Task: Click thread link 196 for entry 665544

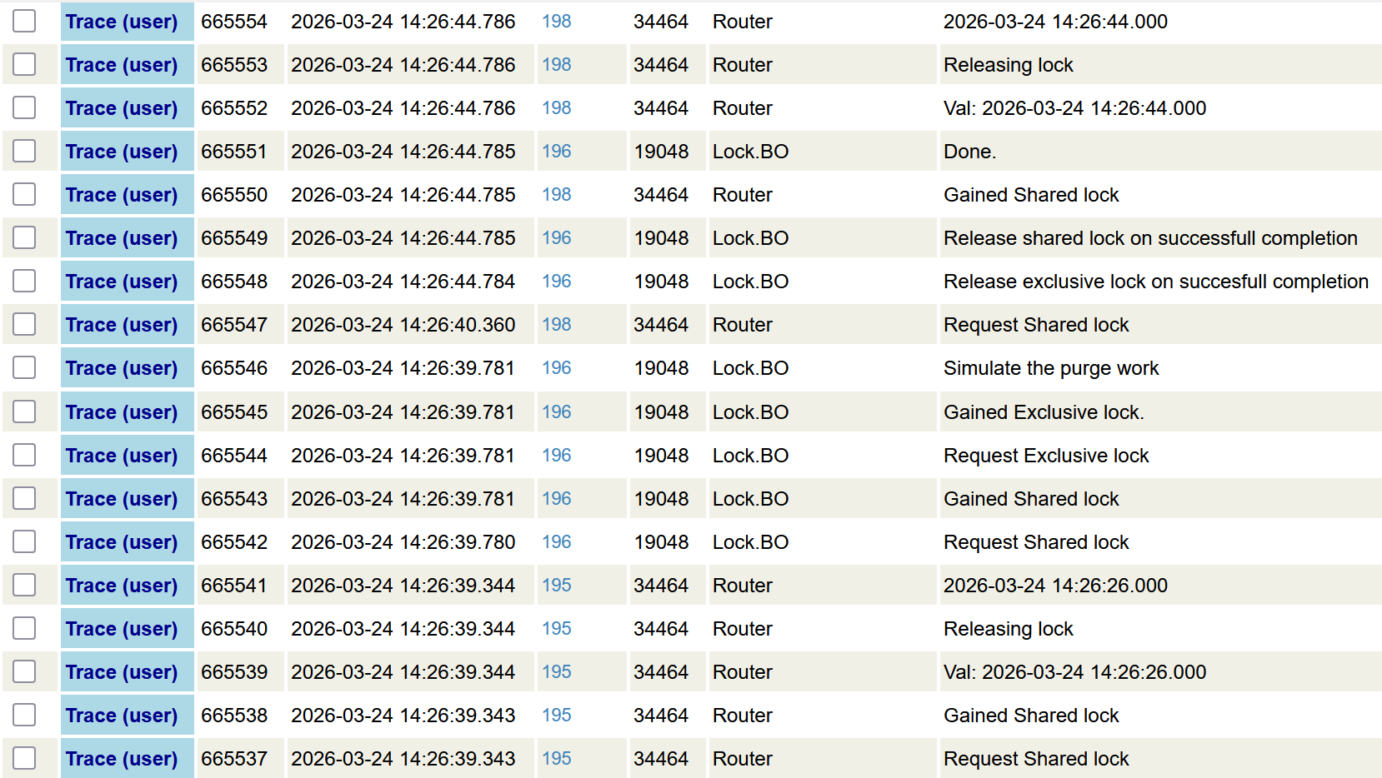Action: [556, 456]
